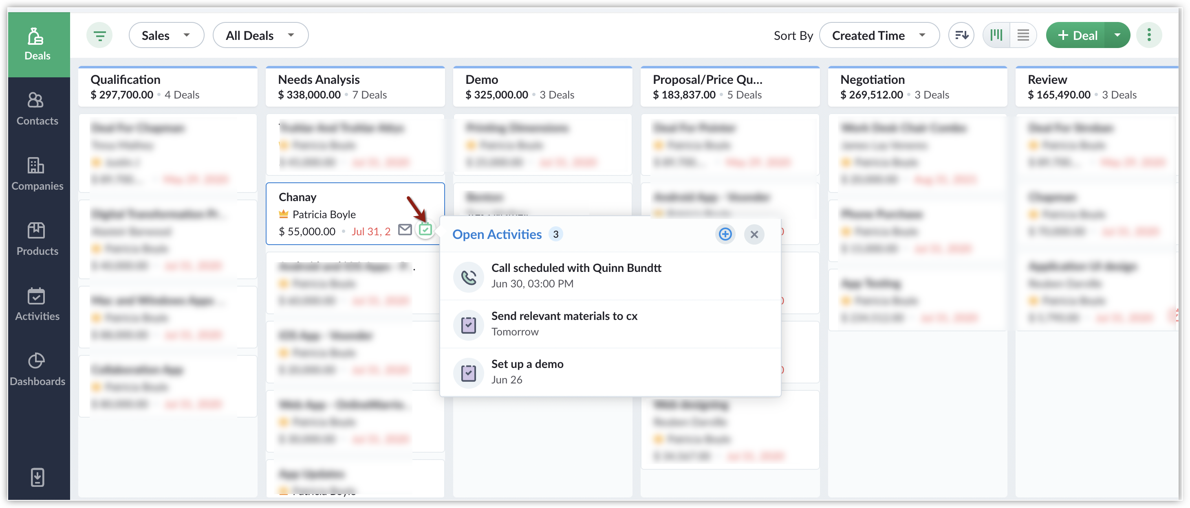This screenshot has width=1190, height=508.
Task: Close the Open Activities popup
Action: coord(754,234)
